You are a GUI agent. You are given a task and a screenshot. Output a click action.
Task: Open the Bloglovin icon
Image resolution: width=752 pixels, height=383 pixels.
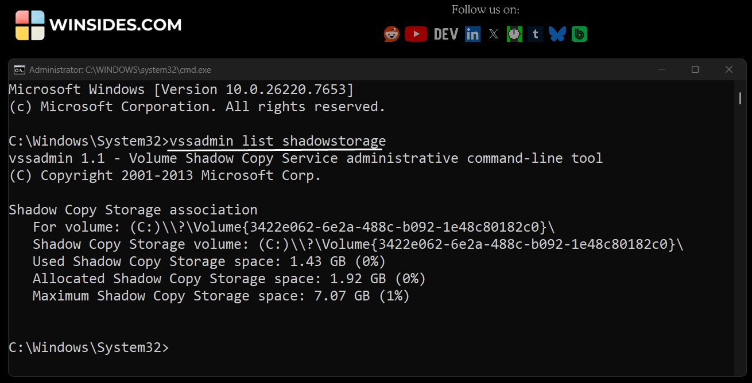pos(579,34)
